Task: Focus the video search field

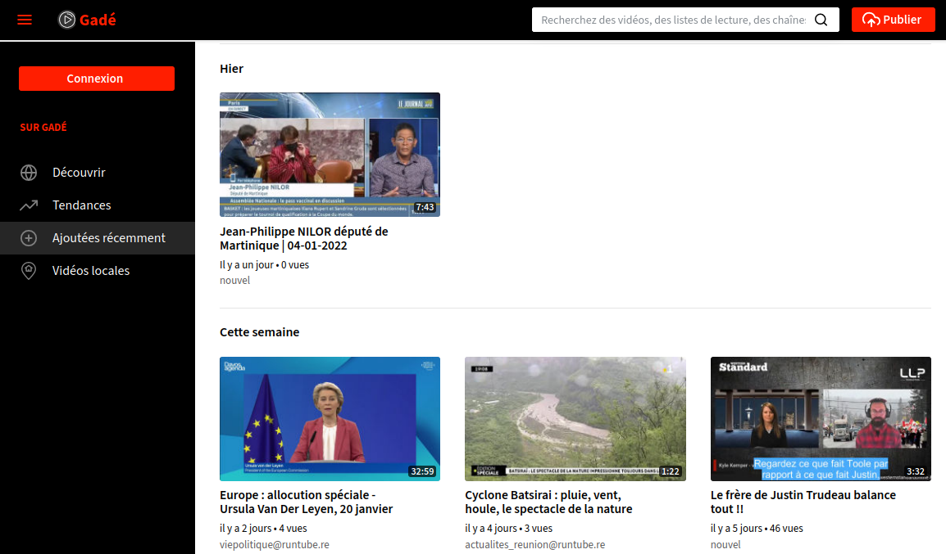Action: coord(673,20)
